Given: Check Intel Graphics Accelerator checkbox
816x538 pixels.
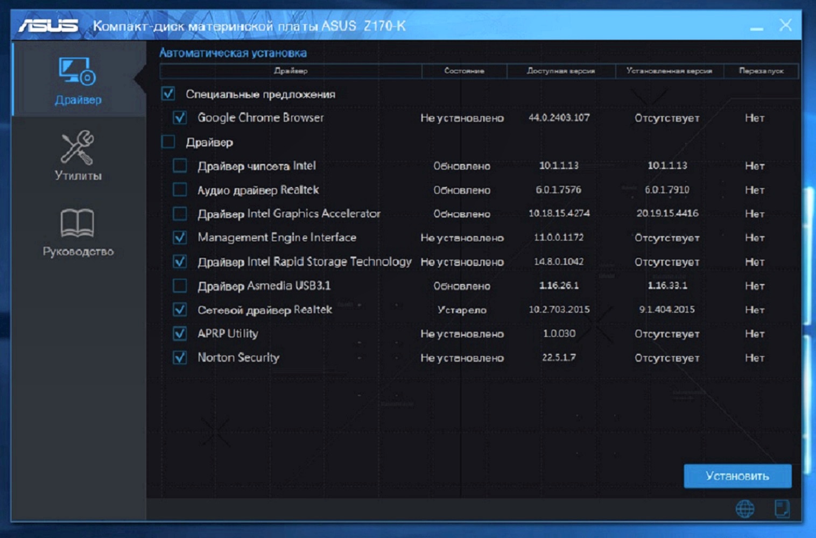Looking at the screenshot, I should click(x=180, y=214).
